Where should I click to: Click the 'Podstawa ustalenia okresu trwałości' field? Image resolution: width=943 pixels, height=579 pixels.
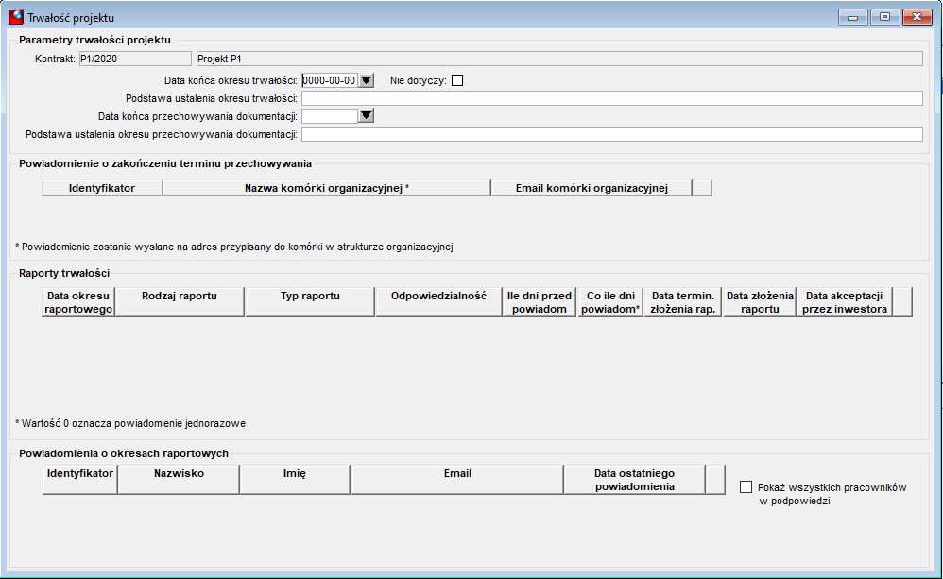pyautogui.click(x=611, y=98)
